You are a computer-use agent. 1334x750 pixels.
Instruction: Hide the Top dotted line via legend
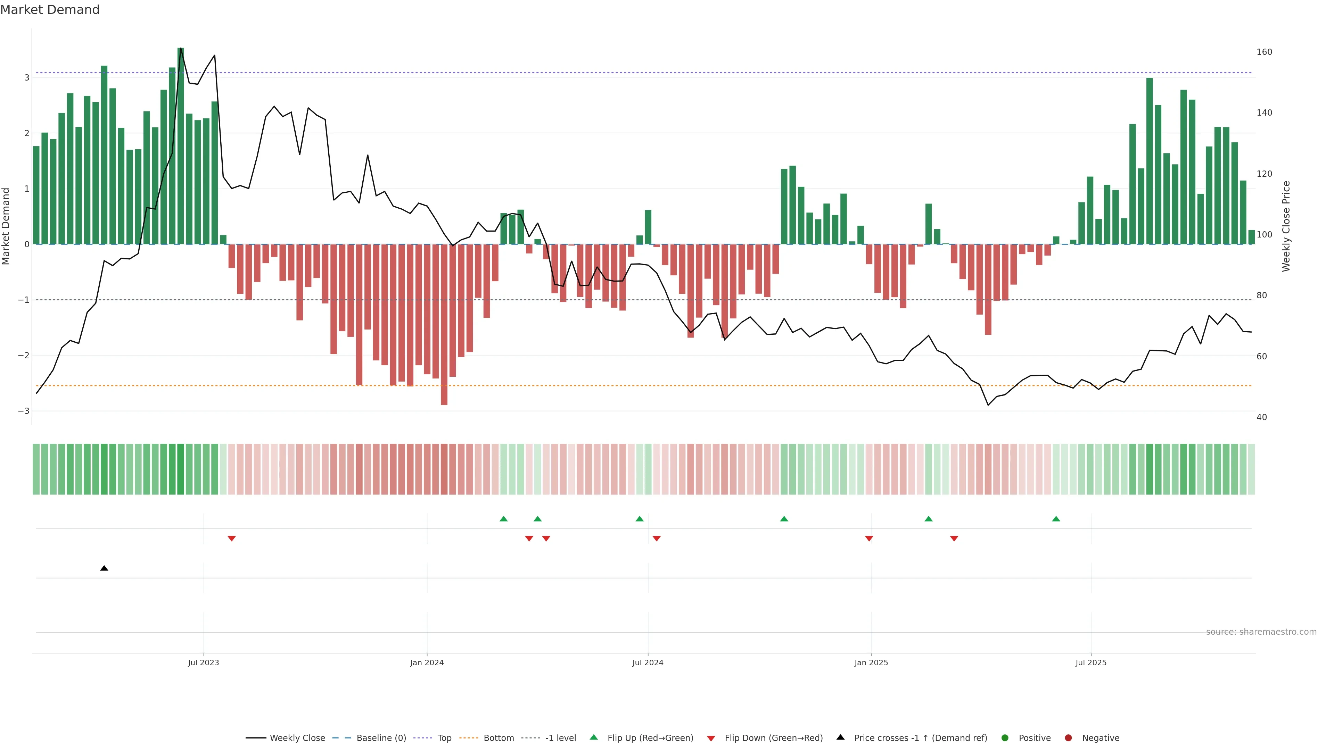click(444, 738)
